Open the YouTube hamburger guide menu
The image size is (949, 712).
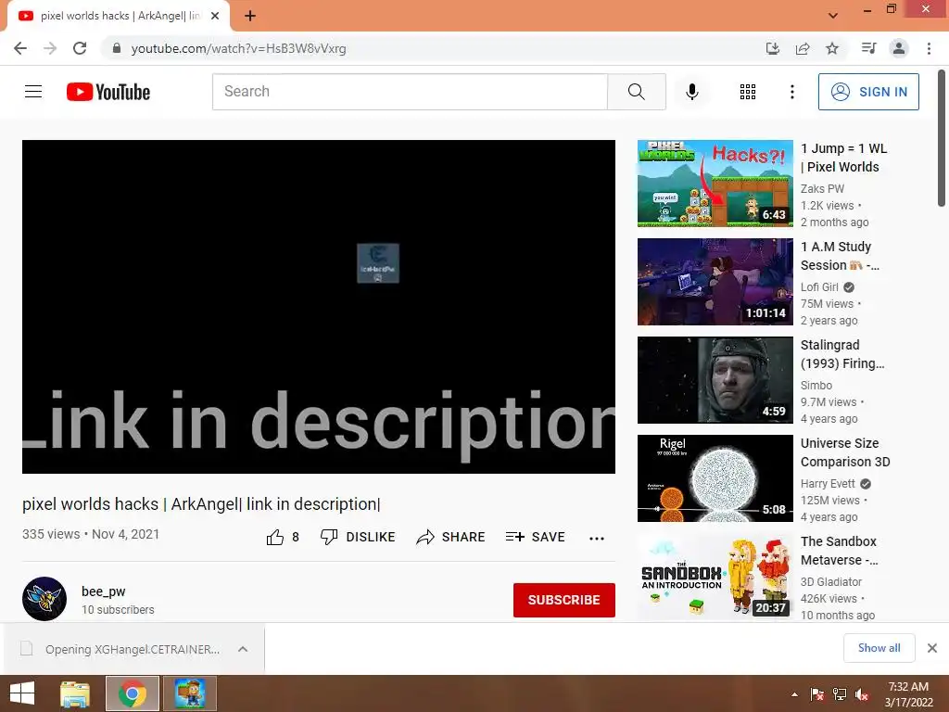[x=33, y=92]
